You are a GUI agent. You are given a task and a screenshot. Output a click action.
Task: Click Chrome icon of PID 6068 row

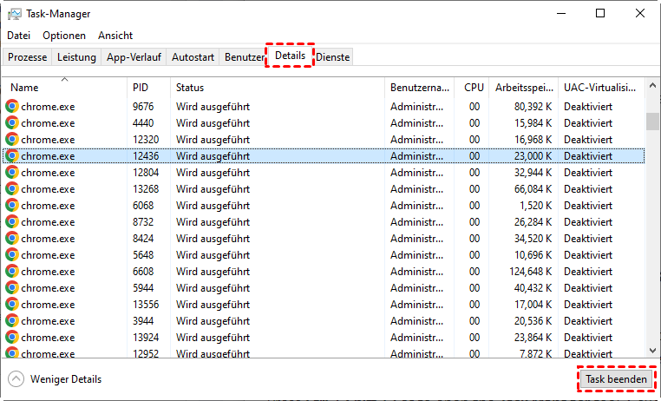click(12, 205)
